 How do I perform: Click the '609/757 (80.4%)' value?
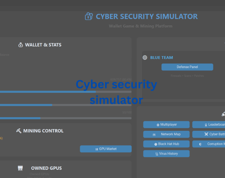click(121, 79)
